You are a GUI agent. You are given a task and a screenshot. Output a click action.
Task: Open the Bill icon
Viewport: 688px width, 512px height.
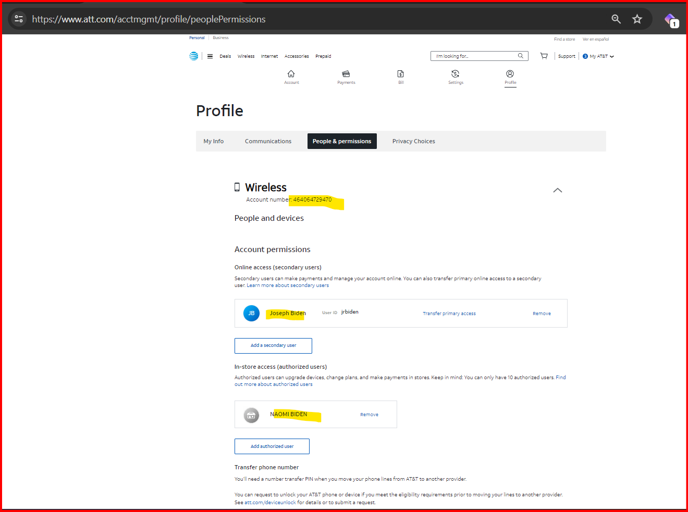[401, 74]
